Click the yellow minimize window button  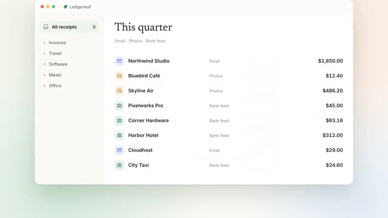coord(48,7)
